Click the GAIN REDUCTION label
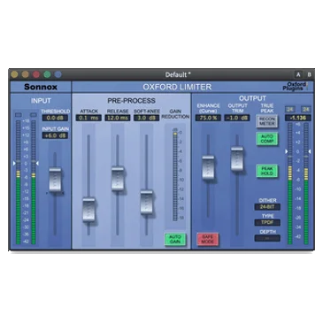The width and height of the screenshot is (323, 323). pos(175,114)
